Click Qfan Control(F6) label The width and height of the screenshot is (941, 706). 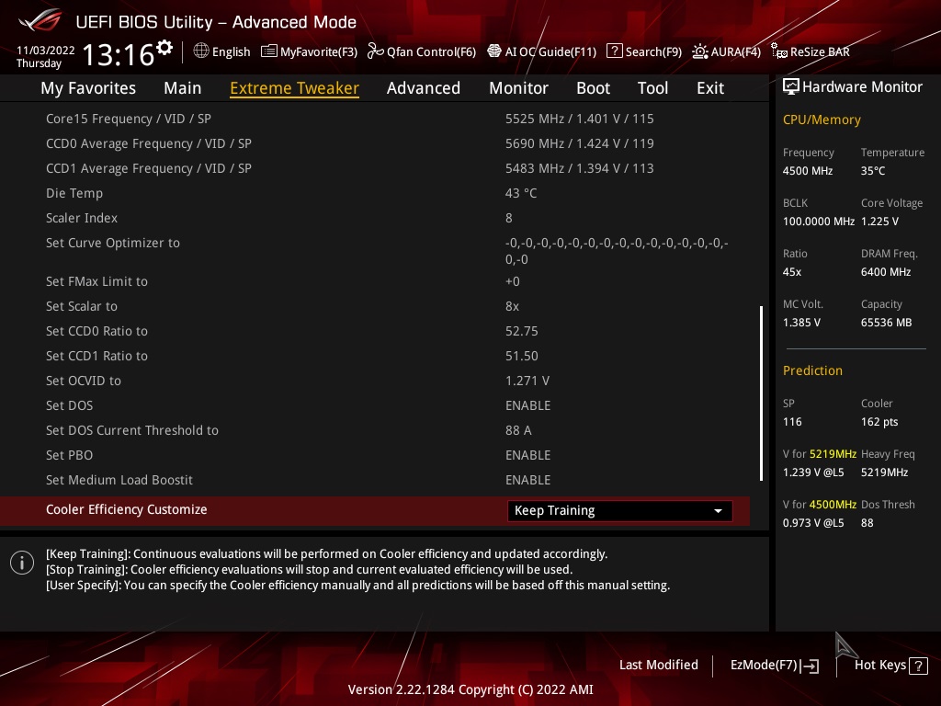pos(432,51)
